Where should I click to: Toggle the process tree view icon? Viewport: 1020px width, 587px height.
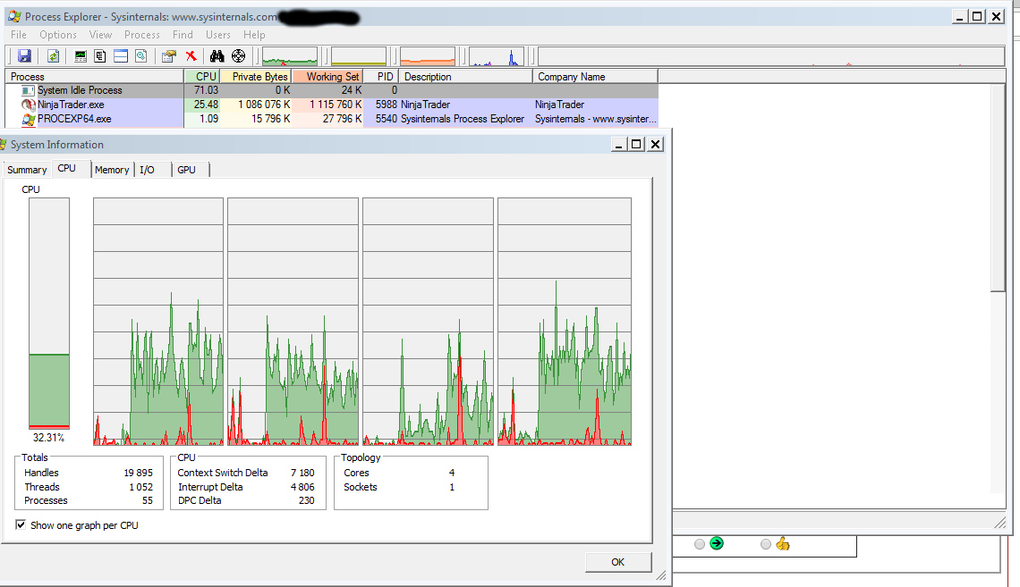tap(100, 56)
